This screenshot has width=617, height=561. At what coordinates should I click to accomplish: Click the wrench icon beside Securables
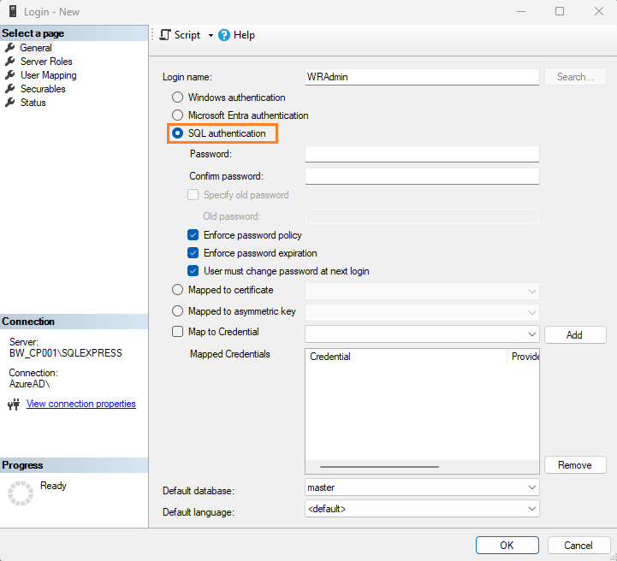point(9,89)
